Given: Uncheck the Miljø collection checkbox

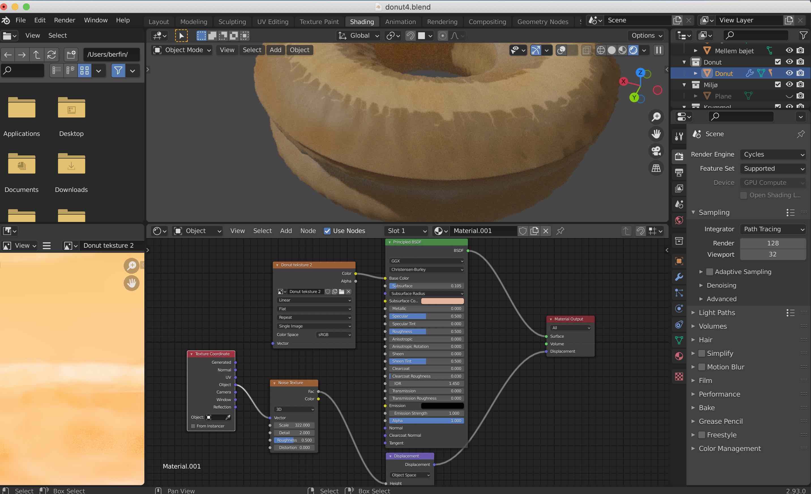Looking at the screenshot, I should click(x=778, y=85).
